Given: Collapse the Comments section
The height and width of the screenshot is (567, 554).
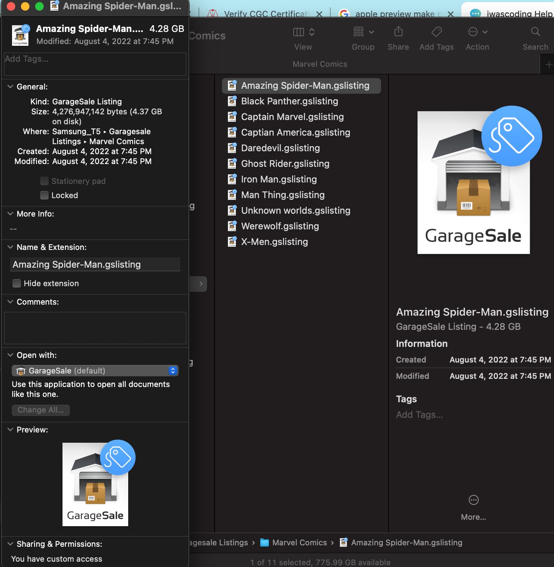Looking at the screenshot, I should point(10,302).
